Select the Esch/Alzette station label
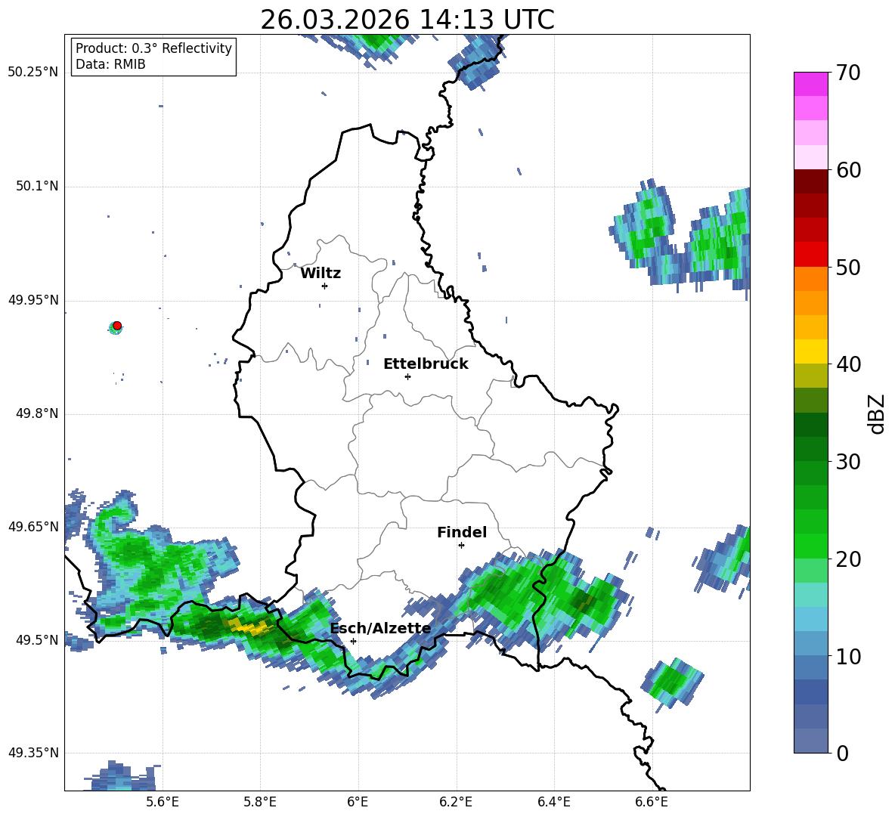The height and width of the screenshot is (817, 895). click(x=380, y=628)
